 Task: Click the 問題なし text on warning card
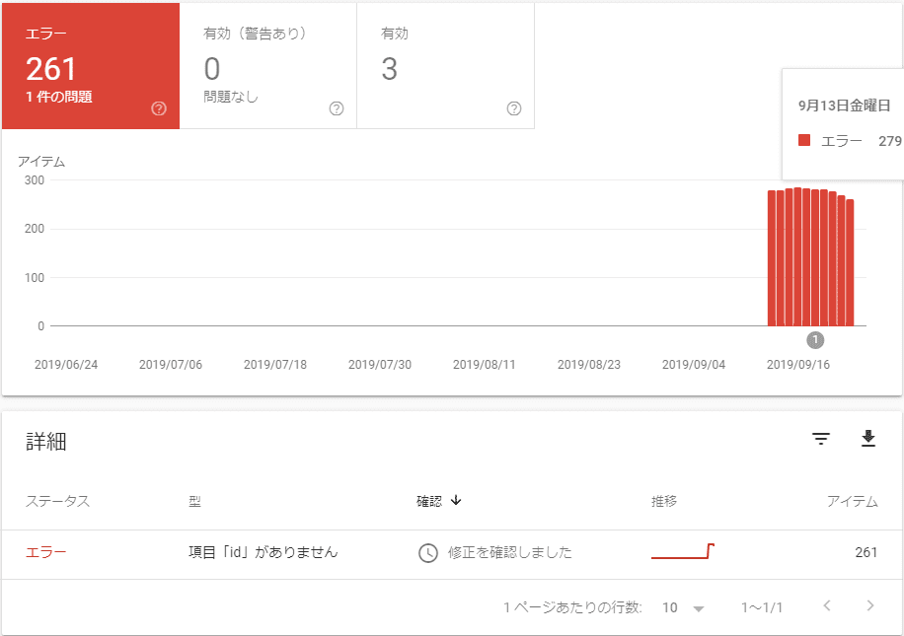pos(231,97)
